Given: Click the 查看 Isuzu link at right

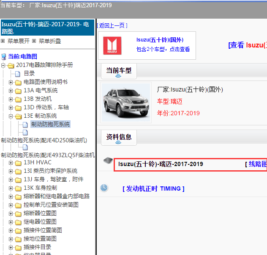Looking at the screenshot, I should tap(248, 45).
